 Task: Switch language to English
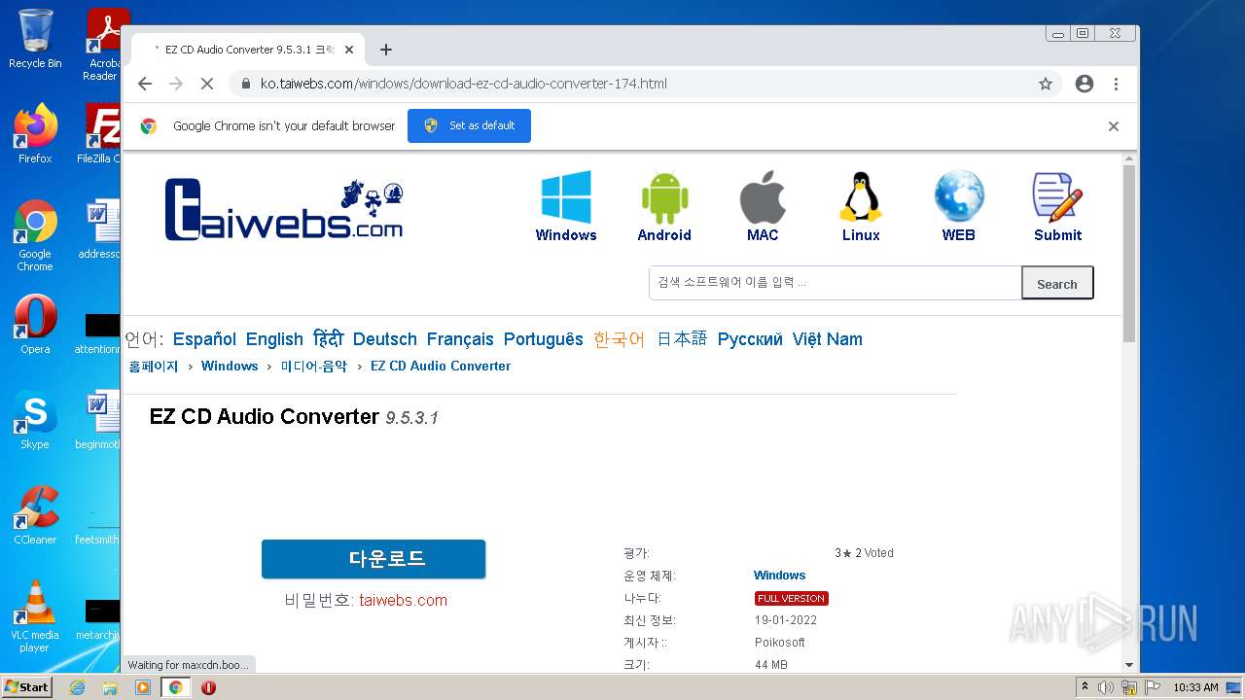coord(274,339)
